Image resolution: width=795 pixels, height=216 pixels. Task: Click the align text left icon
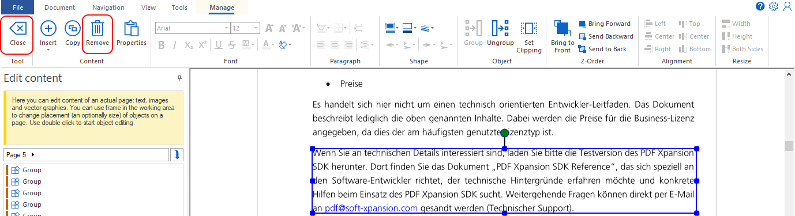322,44
